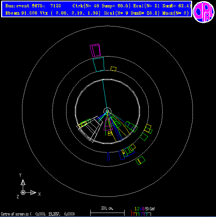
Task: Click the Hcal(N= 9 SumE= 28.2) readout
Action: [x=132, y=13]
